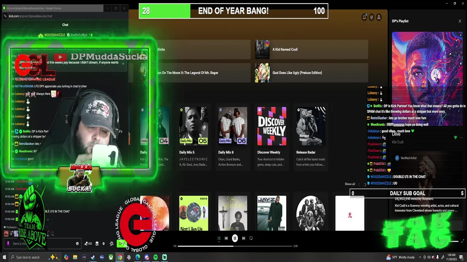Open File Explorer from the taskbar
The width and height of the screenshot is (467, 262).
tap(75, 257)
